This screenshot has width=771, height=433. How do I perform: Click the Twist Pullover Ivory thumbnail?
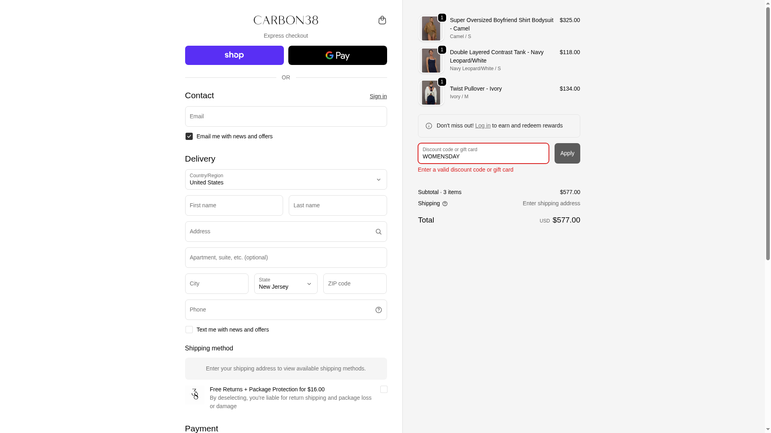[x=431, y=93]
